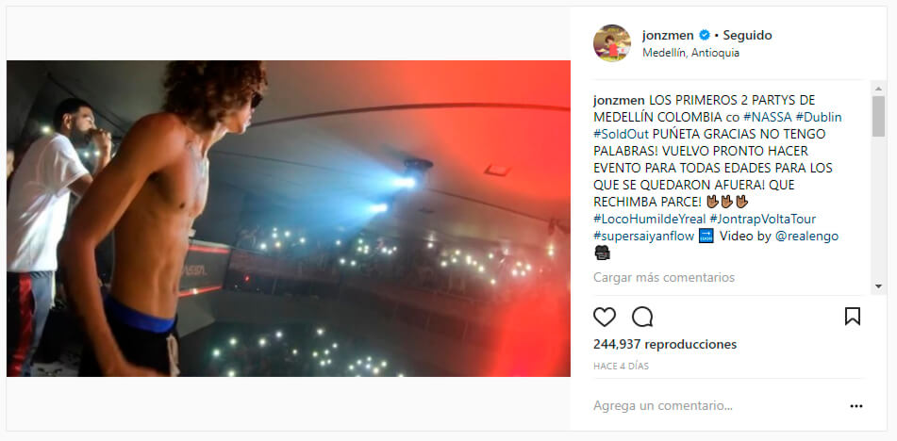Screen dimensions: 897x441
Task: Open comments via speech bubble icon
Action: (x=642, y=317)
